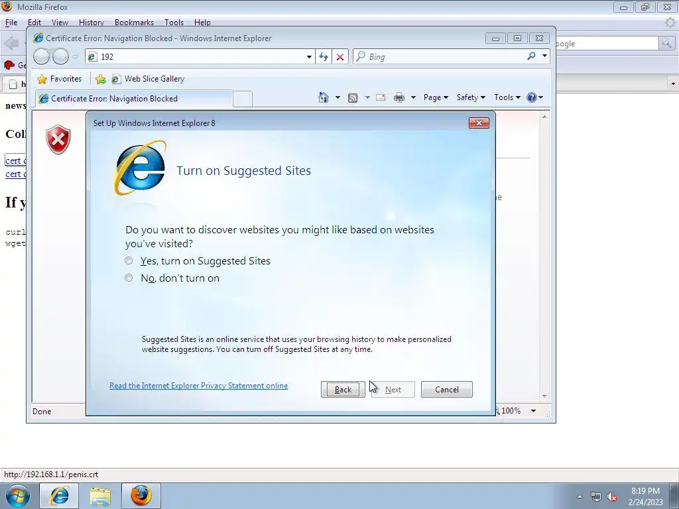Click the Firefox search magnifier button
This screenshot has width=679, height=509.
666,43
